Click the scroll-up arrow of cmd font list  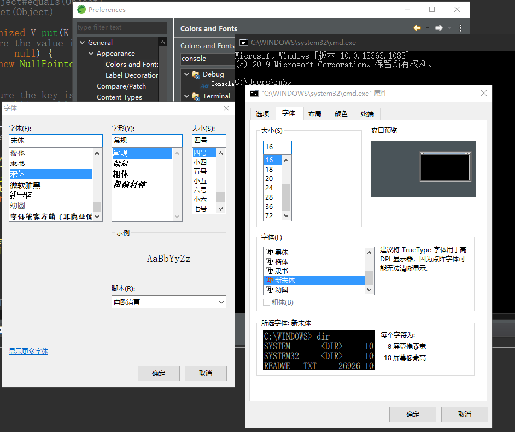369,253
